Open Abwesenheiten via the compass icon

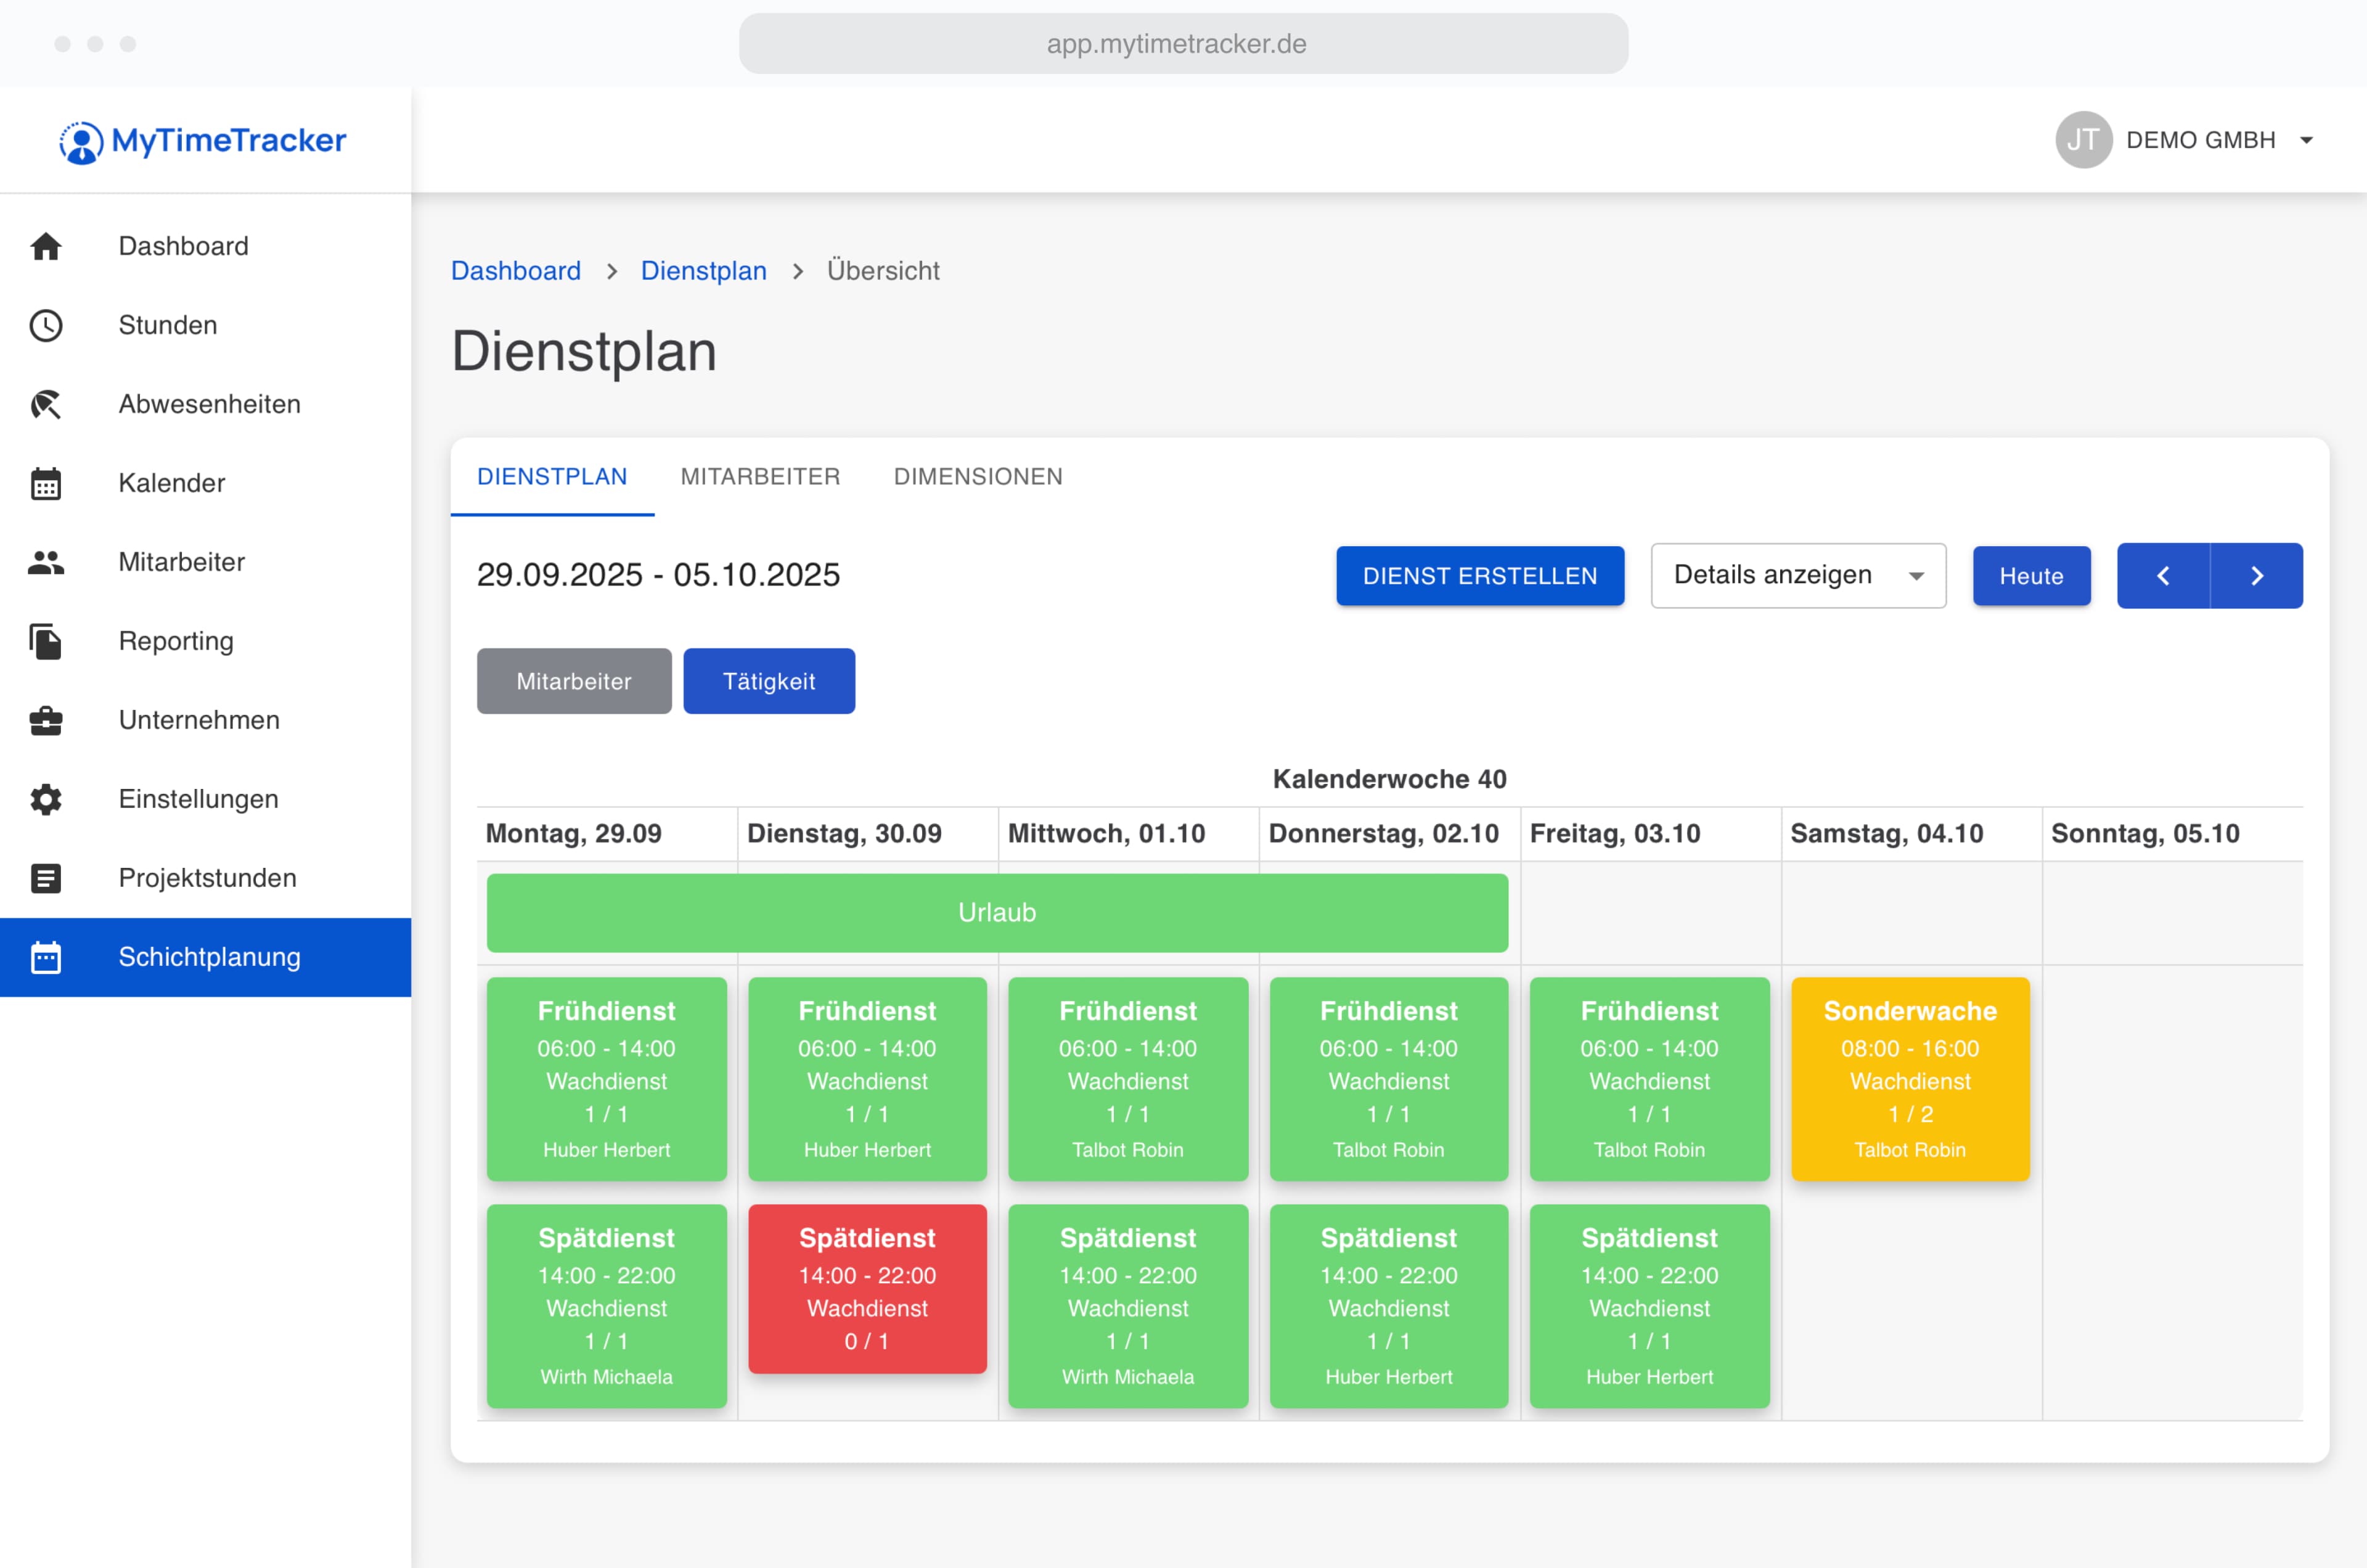pyautogui.click(x=47, y=404)
